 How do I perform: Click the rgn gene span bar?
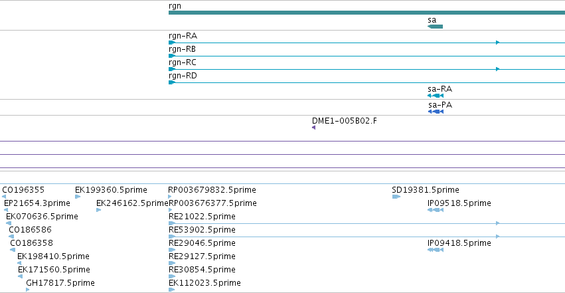[x=366, y=13]
